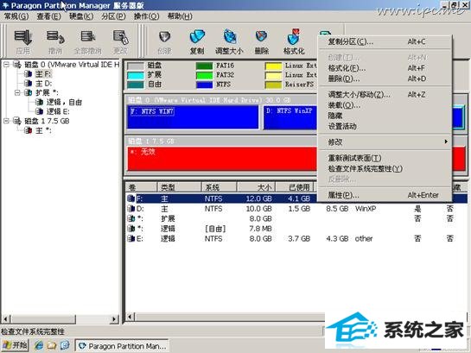Click the tree panel scroll-right arrow
471x353 pixels.
[x=114, y=319]
